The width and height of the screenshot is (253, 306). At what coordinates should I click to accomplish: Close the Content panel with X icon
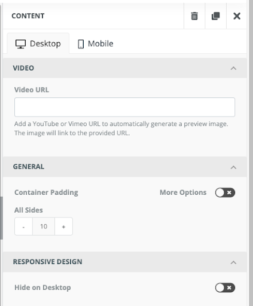tap(237, 16)
